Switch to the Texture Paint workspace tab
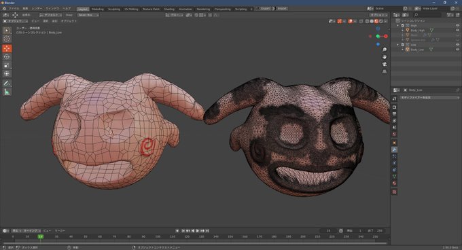 click(151, 9)
